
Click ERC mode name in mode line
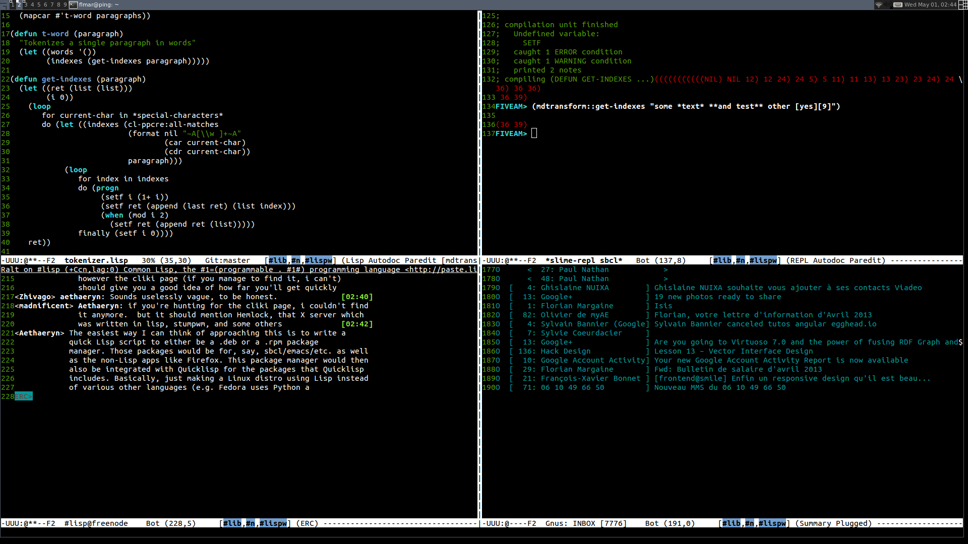click(x=307, y=523)
